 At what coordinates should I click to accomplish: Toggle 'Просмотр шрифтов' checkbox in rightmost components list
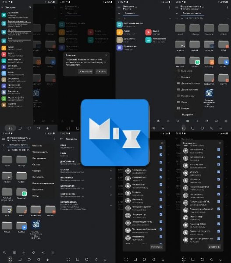(219, 187)
